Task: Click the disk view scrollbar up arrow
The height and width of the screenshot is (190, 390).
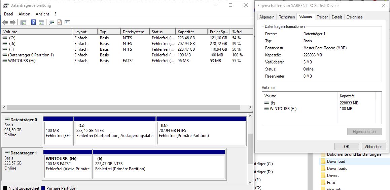Action: [250, 116]
